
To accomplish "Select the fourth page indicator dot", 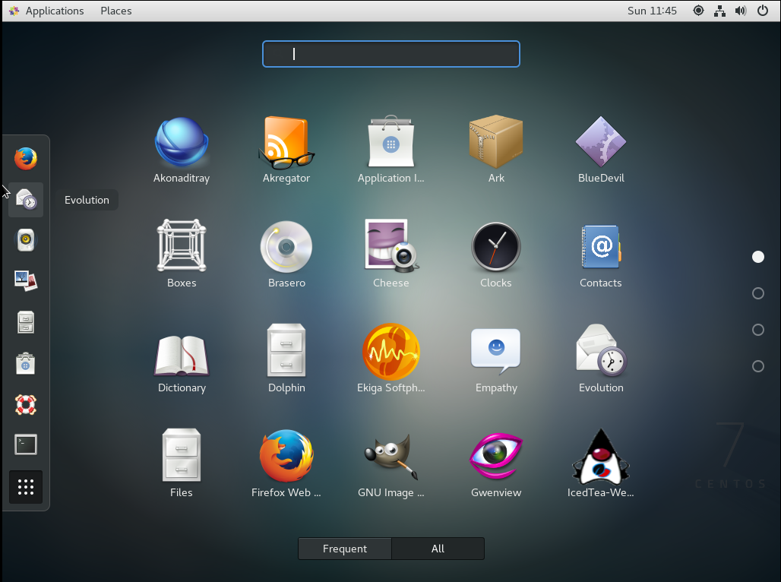I will point(757,366).
